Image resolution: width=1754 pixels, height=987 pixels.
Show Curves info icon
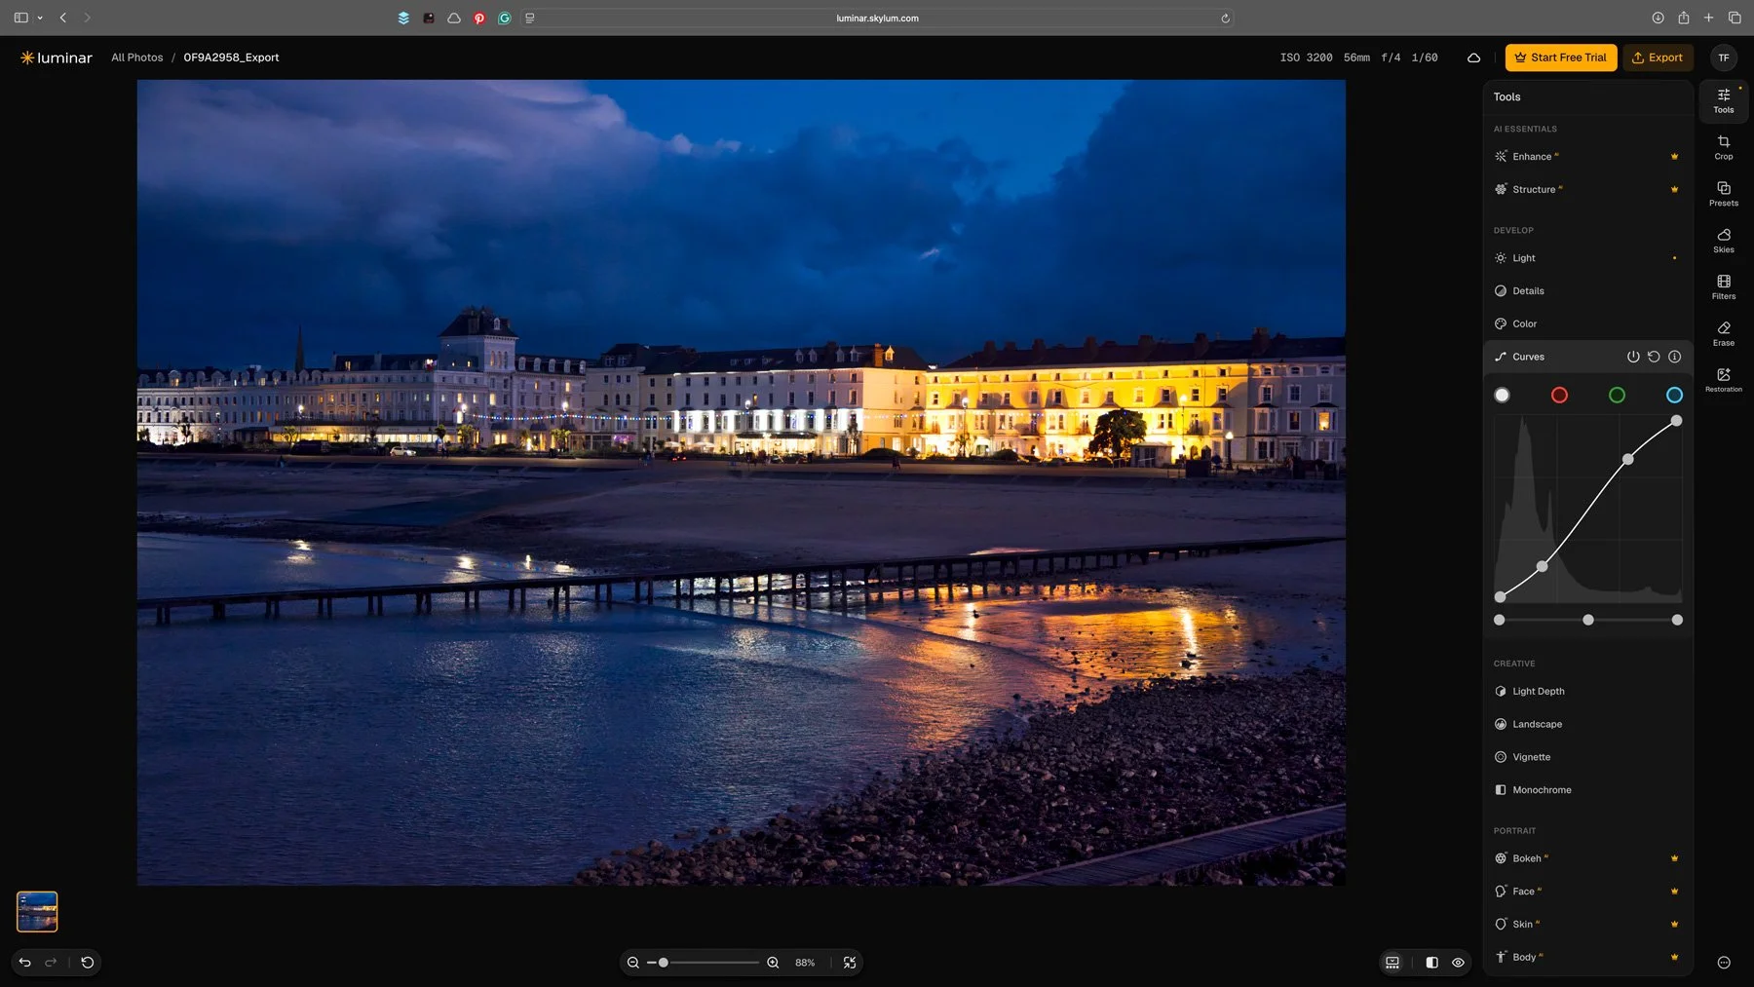click(x=1674, y=357)
